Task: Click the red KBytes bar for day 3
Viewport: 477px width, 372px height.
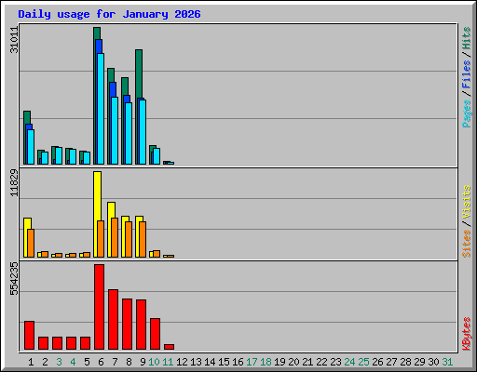Action: click(x=57, y=343)
